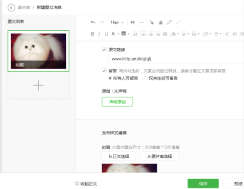Expand spacing-before options arrow
244x189 pixels.
pyautogui.click(x=178, y=34)
